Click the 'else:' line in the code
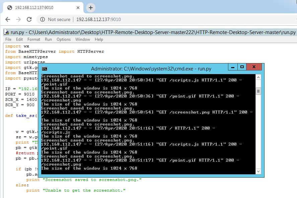Image resolution: width=297 pixels, height=198 pixels. (x=22, y=185)
